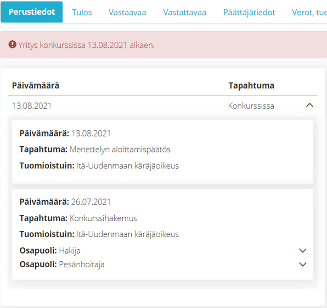The image size is (327, 308).
Task: Click Itä-Uudenmaan käräjäoikeus in first card
Action: pyautogui.click(x=128, y=166)
